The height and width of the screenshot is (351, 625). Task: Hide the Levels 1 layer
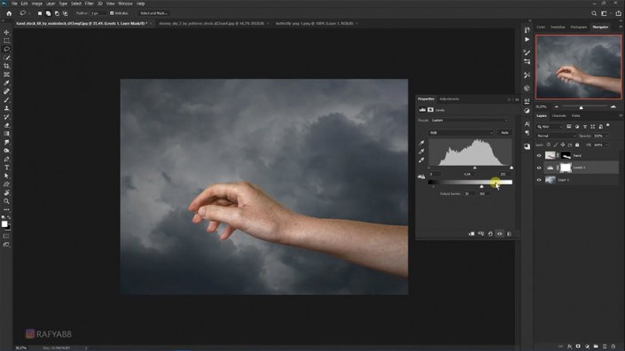coord(539,168)
